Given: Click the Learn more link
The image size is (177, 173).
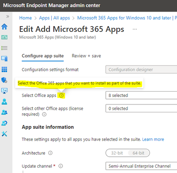Looking at the screenshot, I should (153, 139).
